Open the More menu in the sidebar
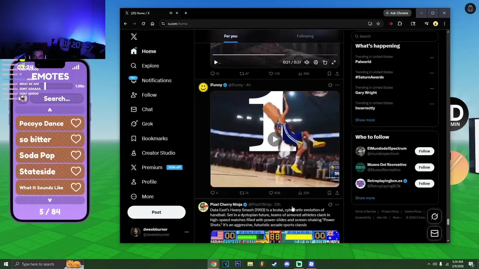The height and width of the screenshot is (269, 479). coord(142,197)
